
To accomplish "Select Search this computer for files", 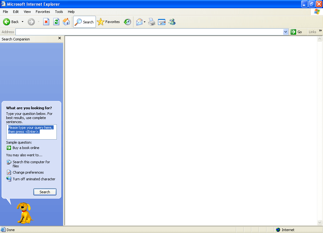I will point(31,164).
